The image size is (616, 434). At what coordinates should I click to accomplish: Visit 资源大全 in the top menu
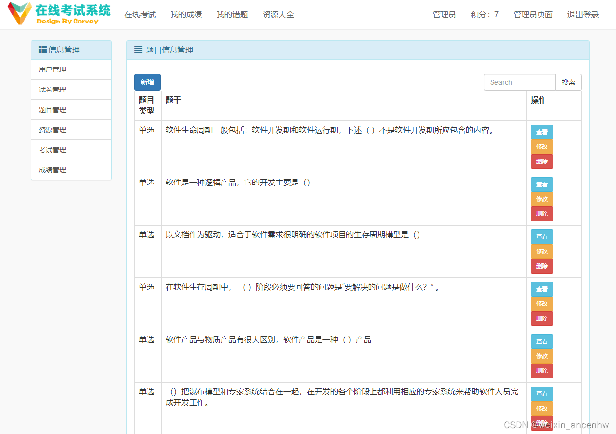point(278,14)
